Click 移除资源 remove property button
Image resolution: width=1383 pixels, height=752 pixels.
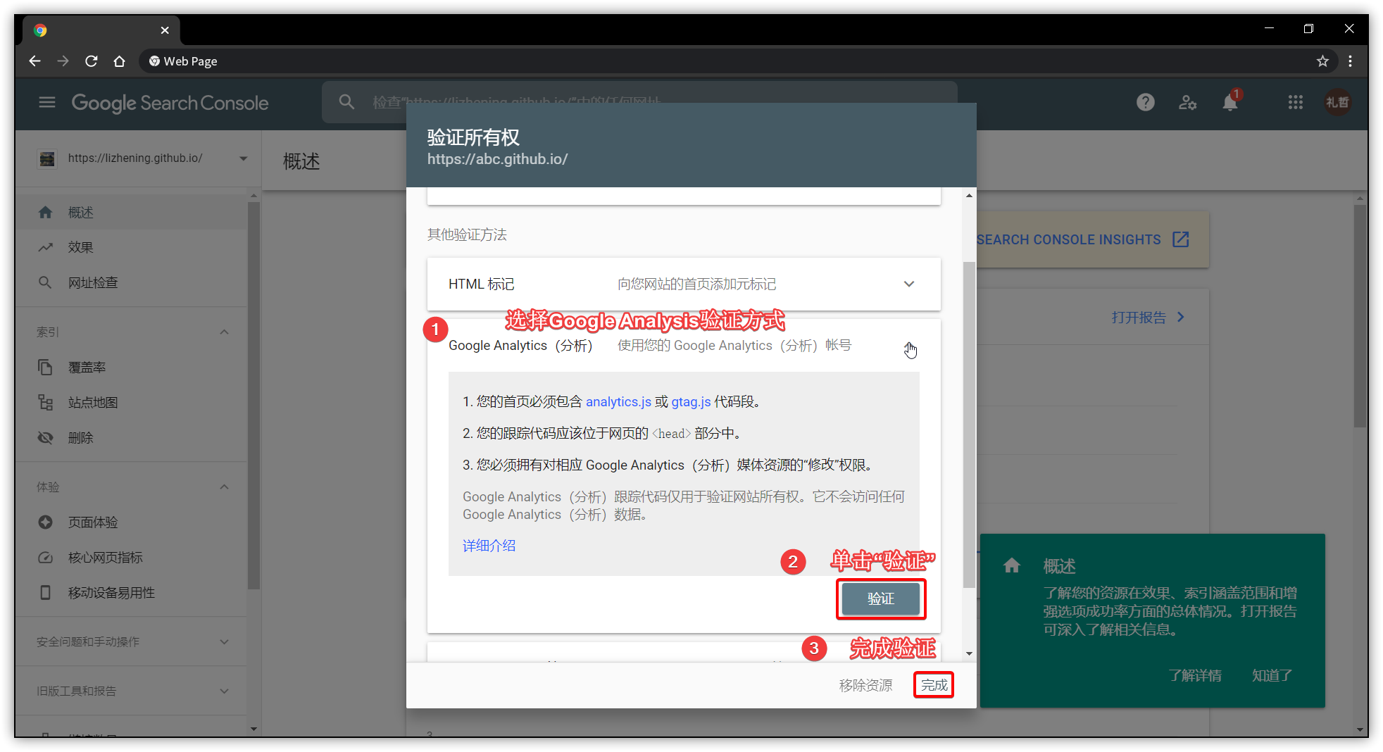865,684
